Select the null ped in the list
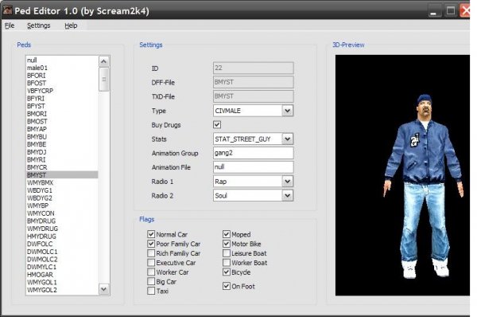This screenshot has height=317, width=477. click(x=62, y=60)
